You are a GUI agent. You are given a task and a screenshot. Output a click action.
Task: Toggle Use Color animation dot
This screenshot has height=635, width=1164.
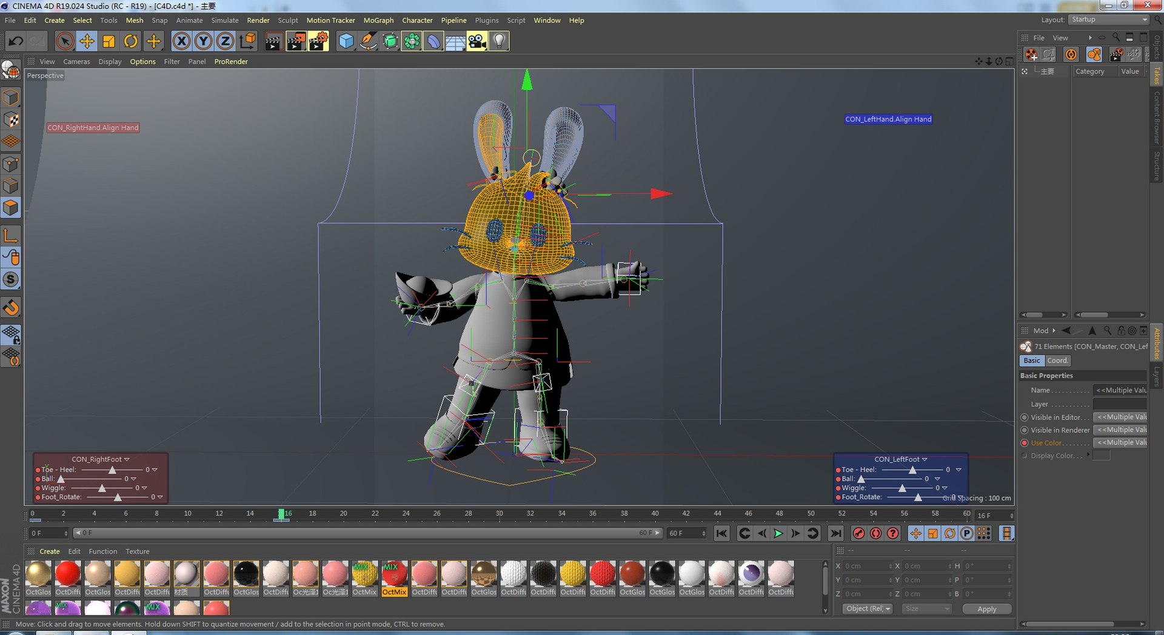pyautogui.click(x=1025, y=443)
